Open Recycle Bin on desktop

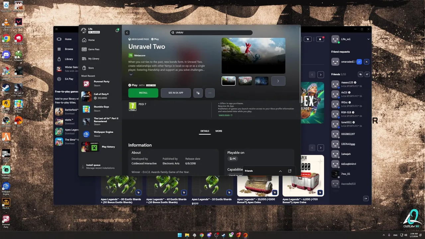click(6, 7)
